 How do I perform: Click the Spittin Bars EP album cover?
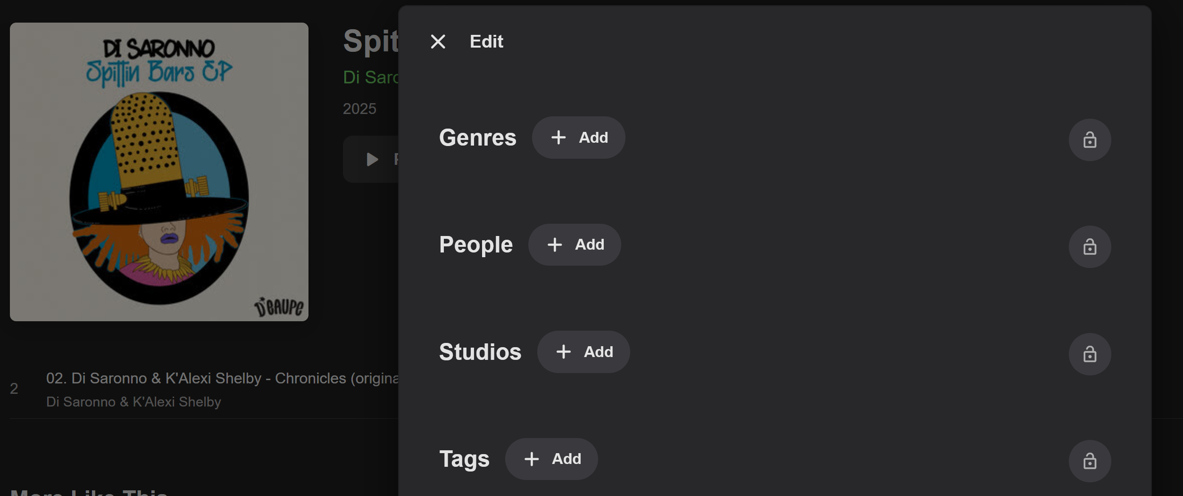click(159, 172)
